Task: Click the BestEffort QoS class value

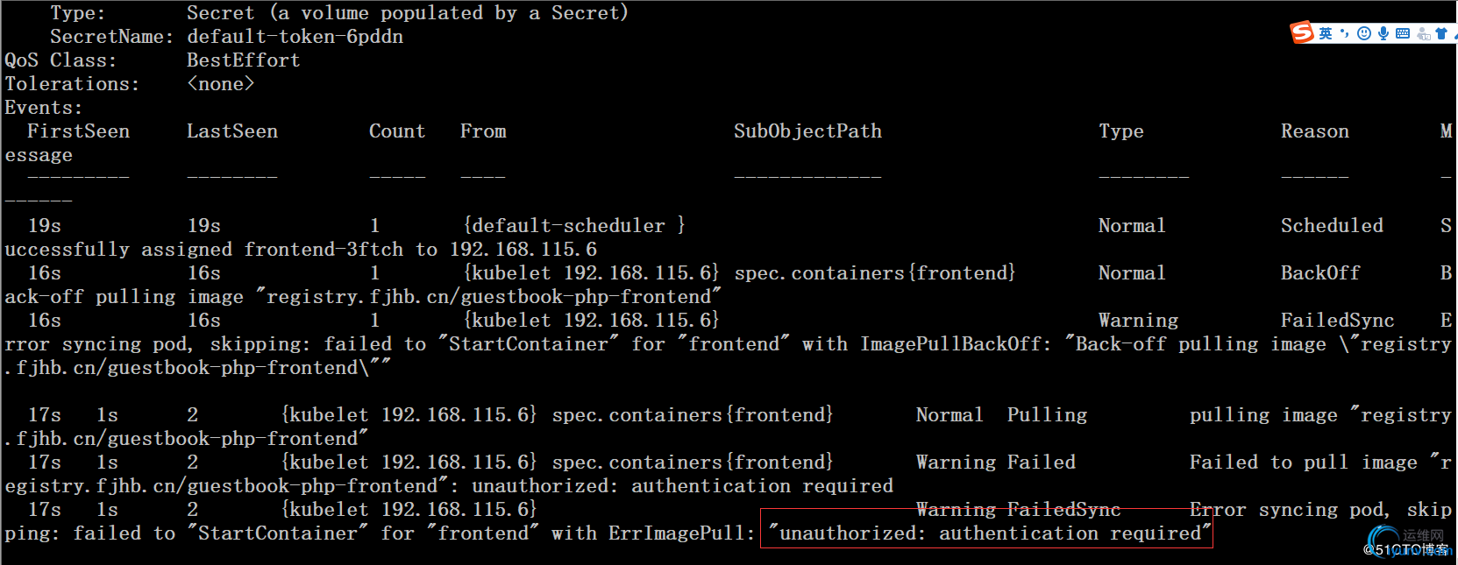Action: pyautogui.click(x=243, y=60)
